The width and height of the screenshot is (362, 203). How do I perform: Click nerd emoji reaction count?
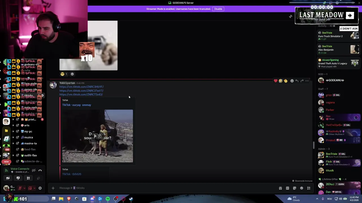pos(64,74)
